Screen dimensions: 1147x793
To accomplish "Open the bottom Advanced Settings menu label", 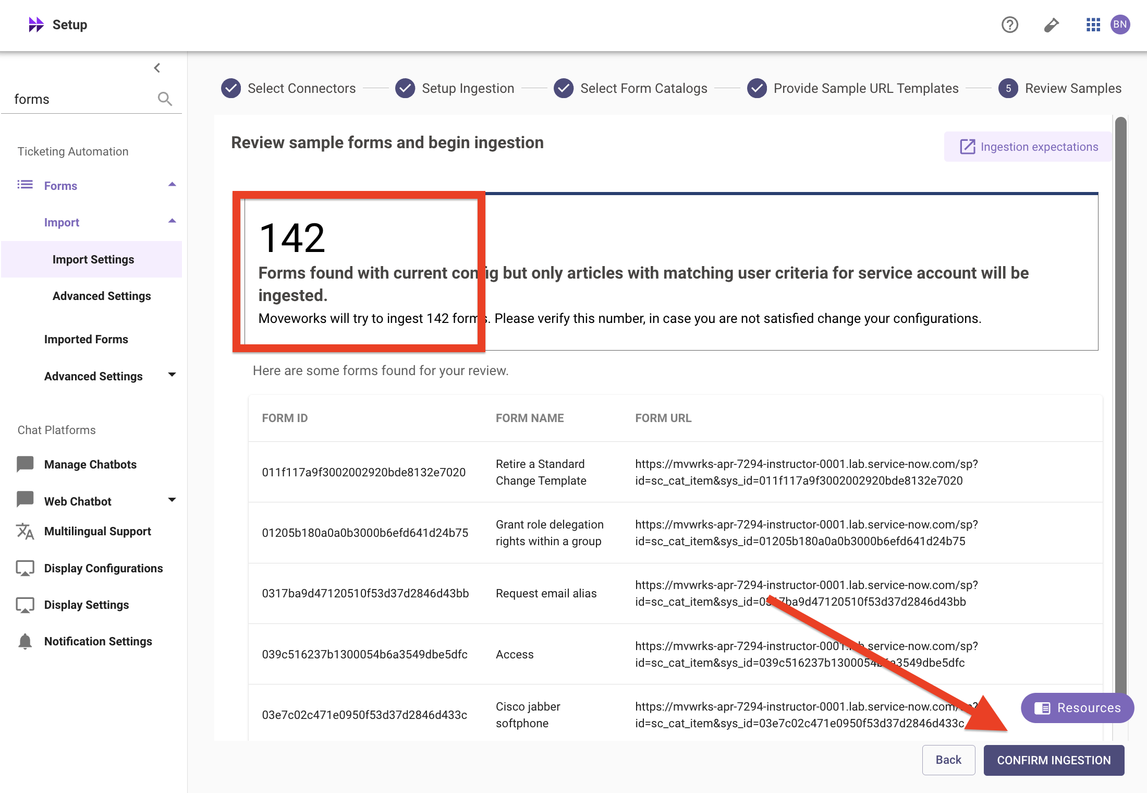I will (x=93, y=376).
